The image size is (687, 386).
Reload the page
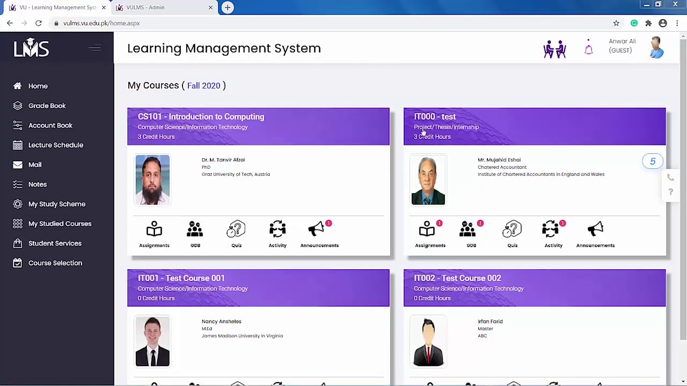click(39, 23)
